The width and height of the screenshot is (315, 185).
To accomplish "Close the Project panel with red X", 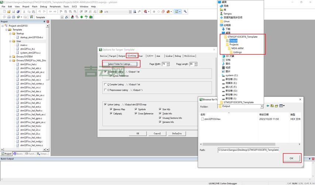I will coord(48,21).
